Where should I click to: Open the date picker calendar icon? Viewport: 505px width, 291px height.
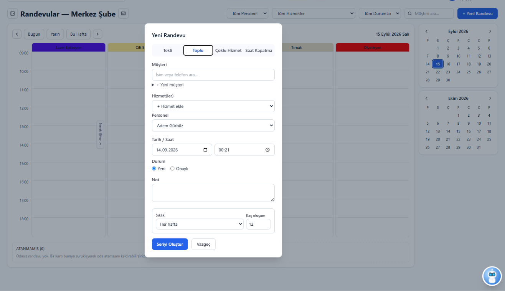pos(206,150)
